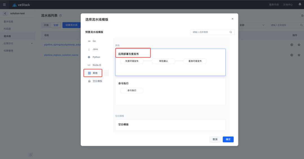The height and width of the screenshot is (159, 304).
Task: Open the pipeline_ingress_solution_nacos link
Action: click(x=61, y=55)
